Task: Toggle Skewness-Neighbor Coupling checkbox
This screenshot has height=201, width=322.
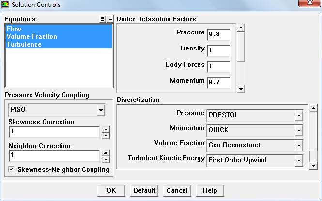Action: pos(12,169)
